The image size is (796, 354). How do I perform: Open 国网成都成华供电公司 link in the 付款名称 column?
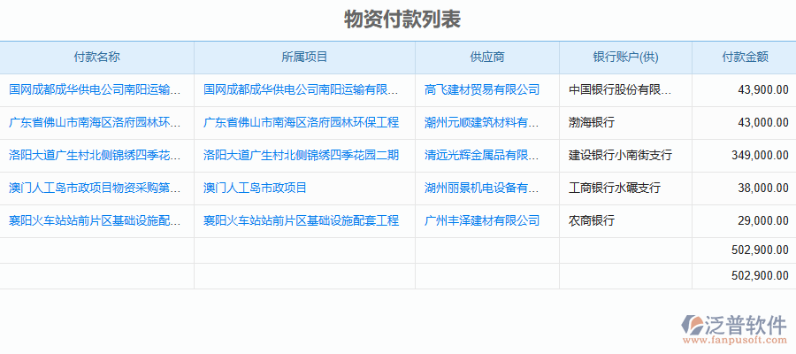pos(96,90)
